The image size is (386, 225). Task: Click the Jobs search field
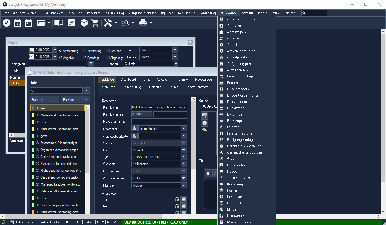pos(57,90)
